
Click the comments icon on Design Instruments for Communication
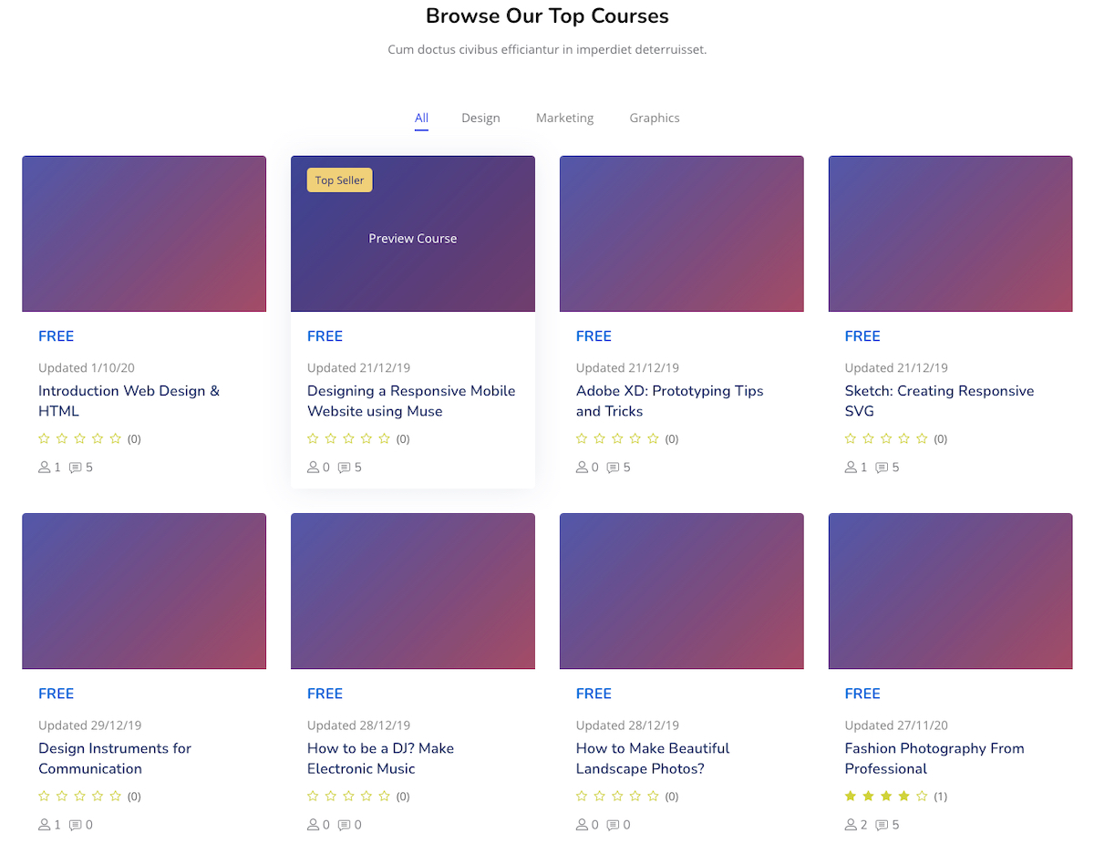coord(75,825)
